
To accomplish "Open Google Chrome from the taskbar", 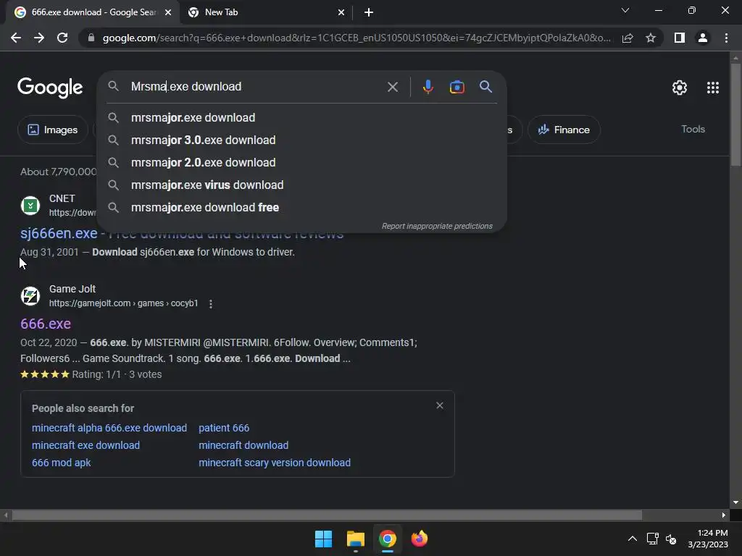I will tap(387, 539).
